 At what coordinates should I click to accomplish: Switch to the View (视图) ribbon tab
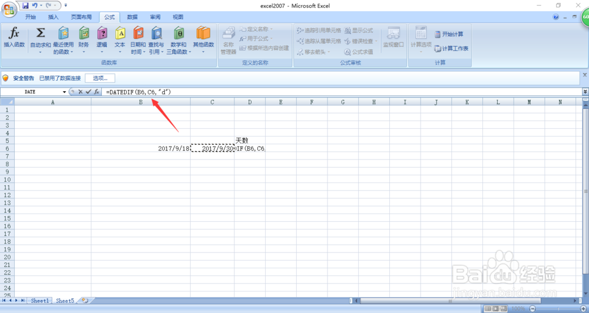click(x=178, y=17)
